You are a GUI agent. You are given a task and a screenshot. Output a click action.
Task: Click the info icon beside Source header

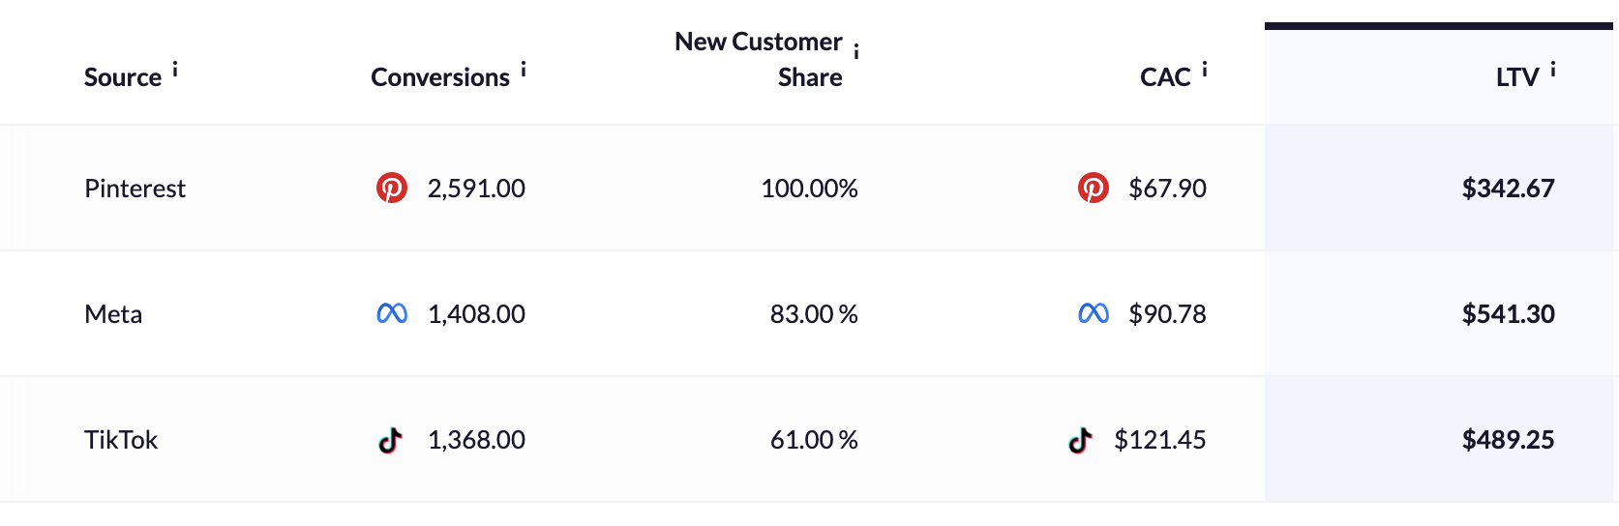coord(175,70)
